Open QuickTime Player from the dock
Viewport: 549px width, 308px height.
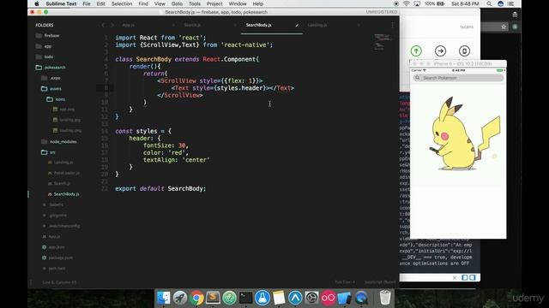362,298
